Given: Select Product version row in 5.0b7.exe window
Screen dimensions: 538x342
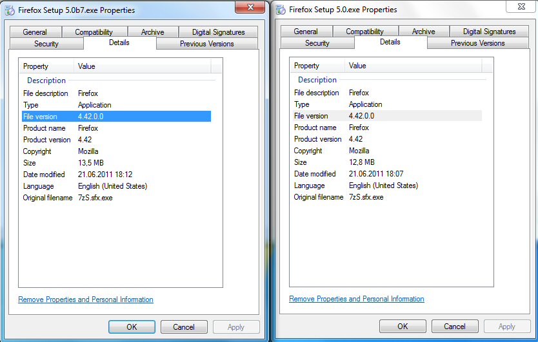Looking at the screenshot, I should pos(116,140).
